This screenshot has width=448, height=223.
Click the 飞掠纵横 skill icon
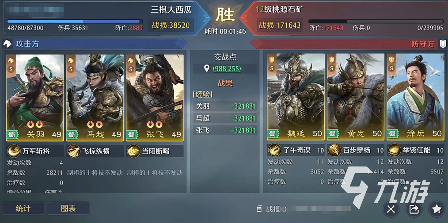pyautogui.click(x=74, y=151)
